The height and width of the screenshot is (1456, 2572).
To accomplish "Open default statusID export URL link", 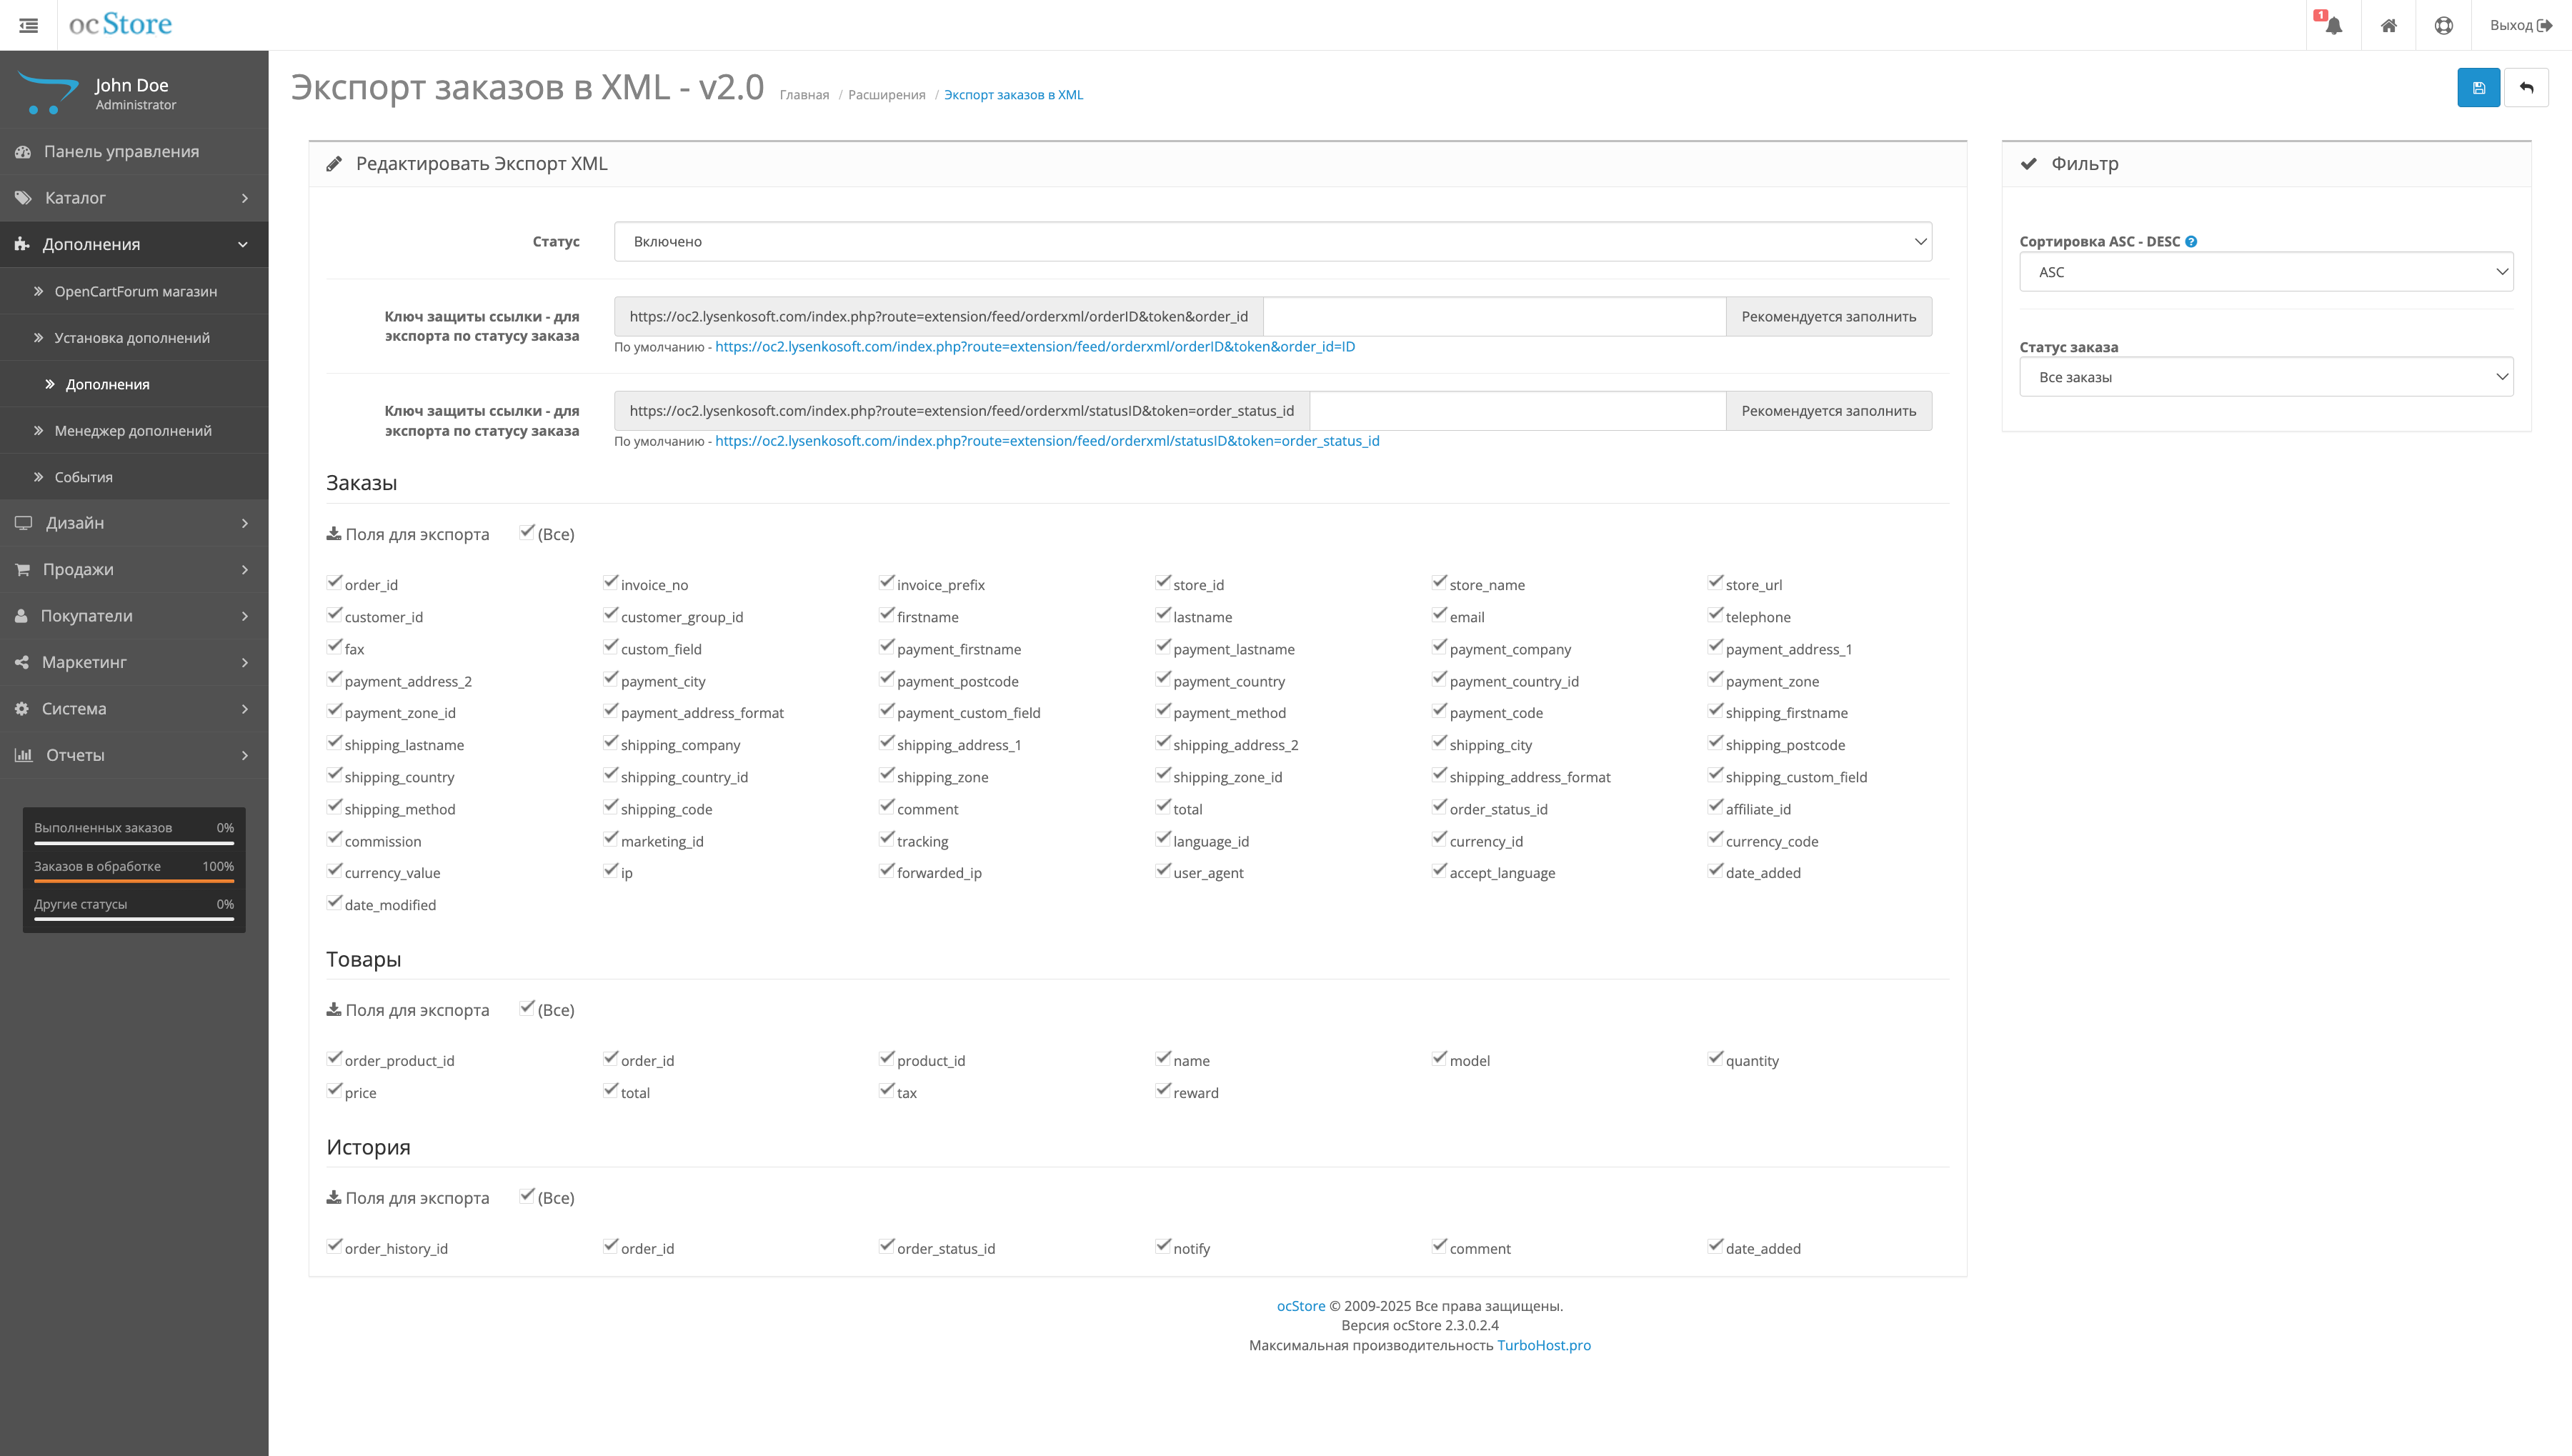I will 1047,441.
